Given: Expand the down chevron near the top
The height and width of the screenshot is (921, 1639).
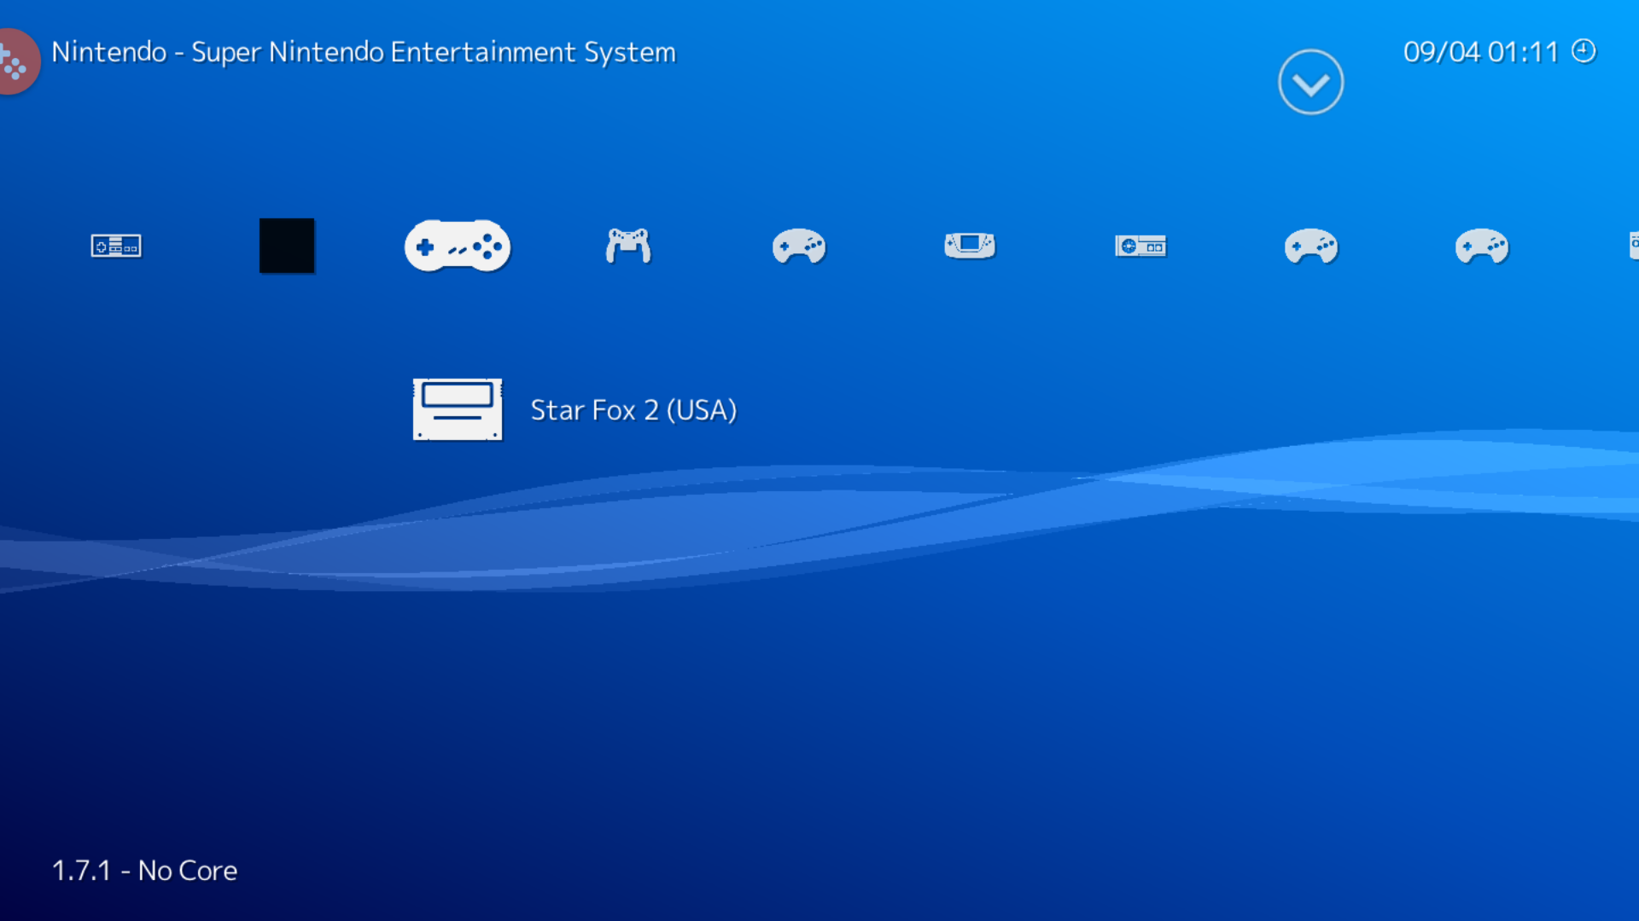Looking at the screenshot, I should 1311,81.
